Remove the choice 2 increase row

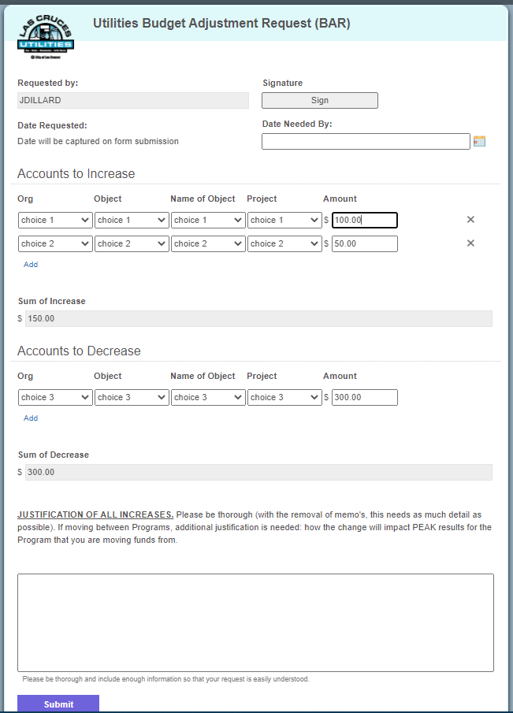pyautogui.click(x=470, y=243)
